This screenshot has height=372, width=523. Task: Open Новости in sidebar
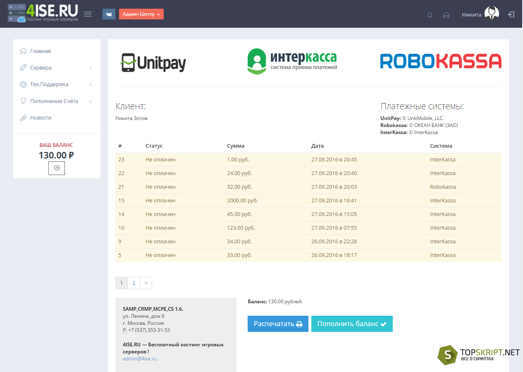41,118
